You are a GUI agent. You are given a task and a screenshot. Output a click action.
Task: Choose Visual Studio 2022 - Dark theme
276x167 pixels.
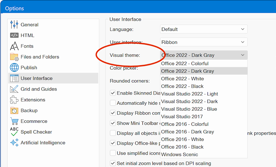tap(189, 102)
